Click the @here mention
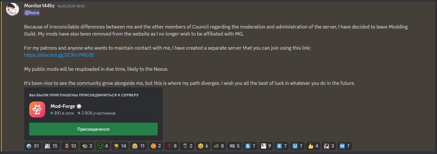Image resolution: width=437 pixels, height=154 pixels. tap(32, 12)
